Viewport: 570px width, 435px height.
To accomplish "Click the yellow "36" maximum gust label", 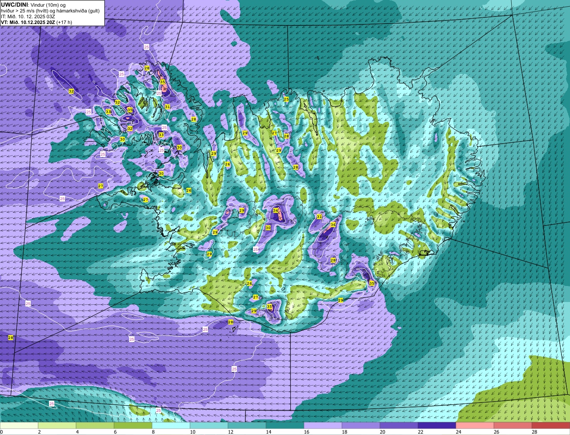I will point(333,225).
